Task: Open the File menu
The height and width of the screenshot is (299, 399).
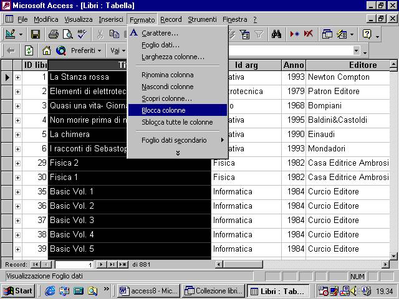Action: (22, 19)
